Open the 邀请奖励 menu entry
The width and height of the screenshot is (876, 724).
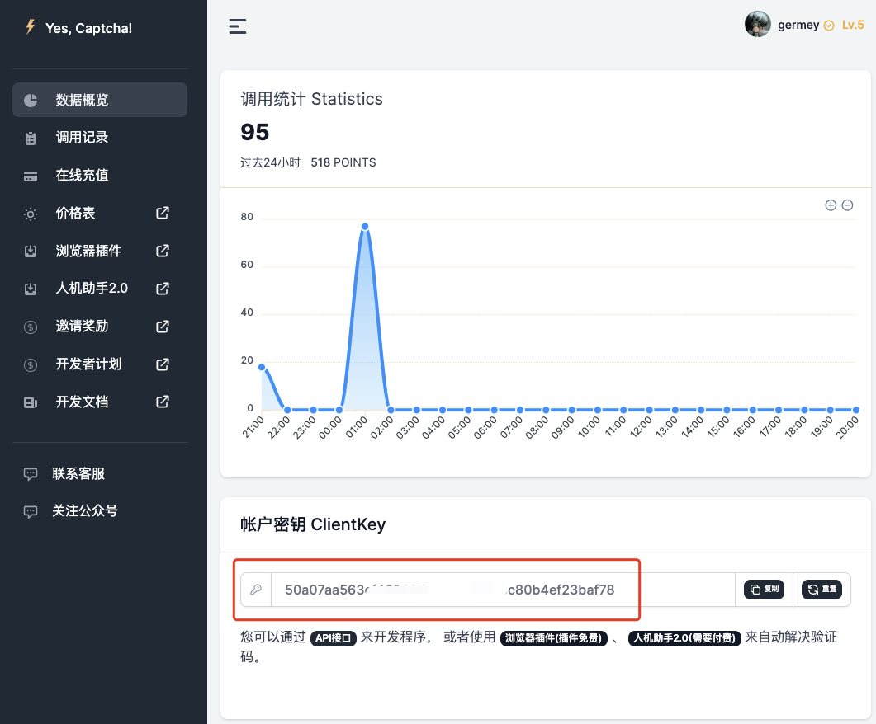(99, 327)
